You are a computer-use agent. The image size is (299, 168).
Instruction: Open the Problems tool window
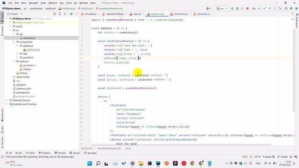[x=45, y=153]
